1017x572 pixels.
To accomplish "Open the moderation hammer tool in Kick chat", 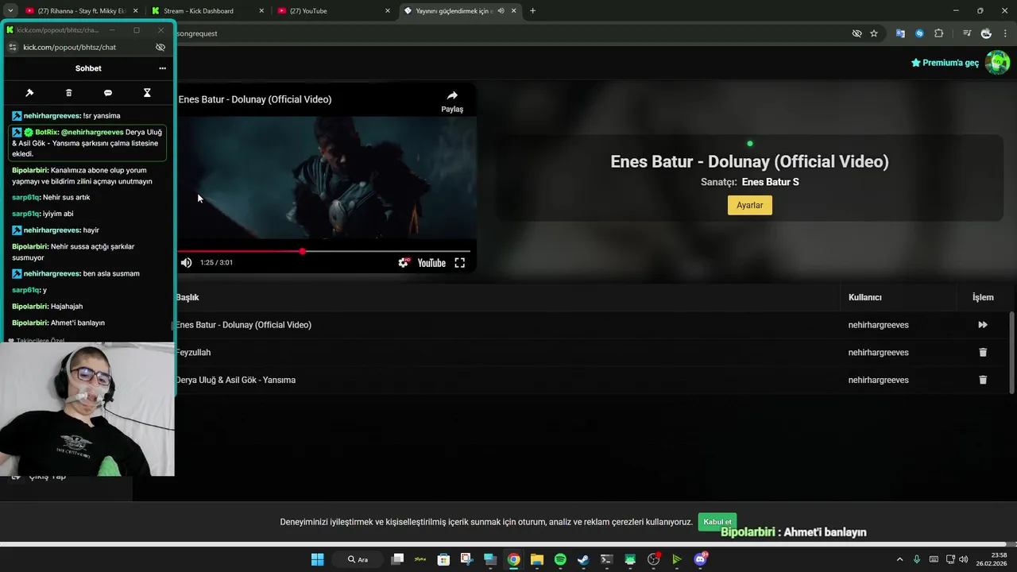I will click(x=29, y=93).
